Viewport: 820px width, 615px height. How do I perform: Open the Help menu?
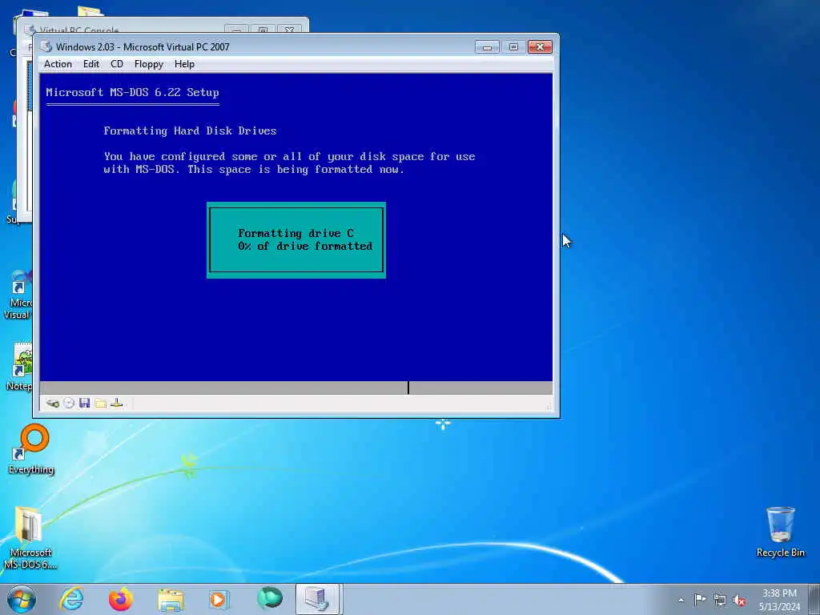[x=184, y=64]
